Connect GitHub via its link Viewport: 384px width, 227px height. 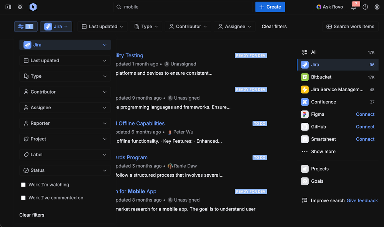pyautogui.click(x=365, y=127)
